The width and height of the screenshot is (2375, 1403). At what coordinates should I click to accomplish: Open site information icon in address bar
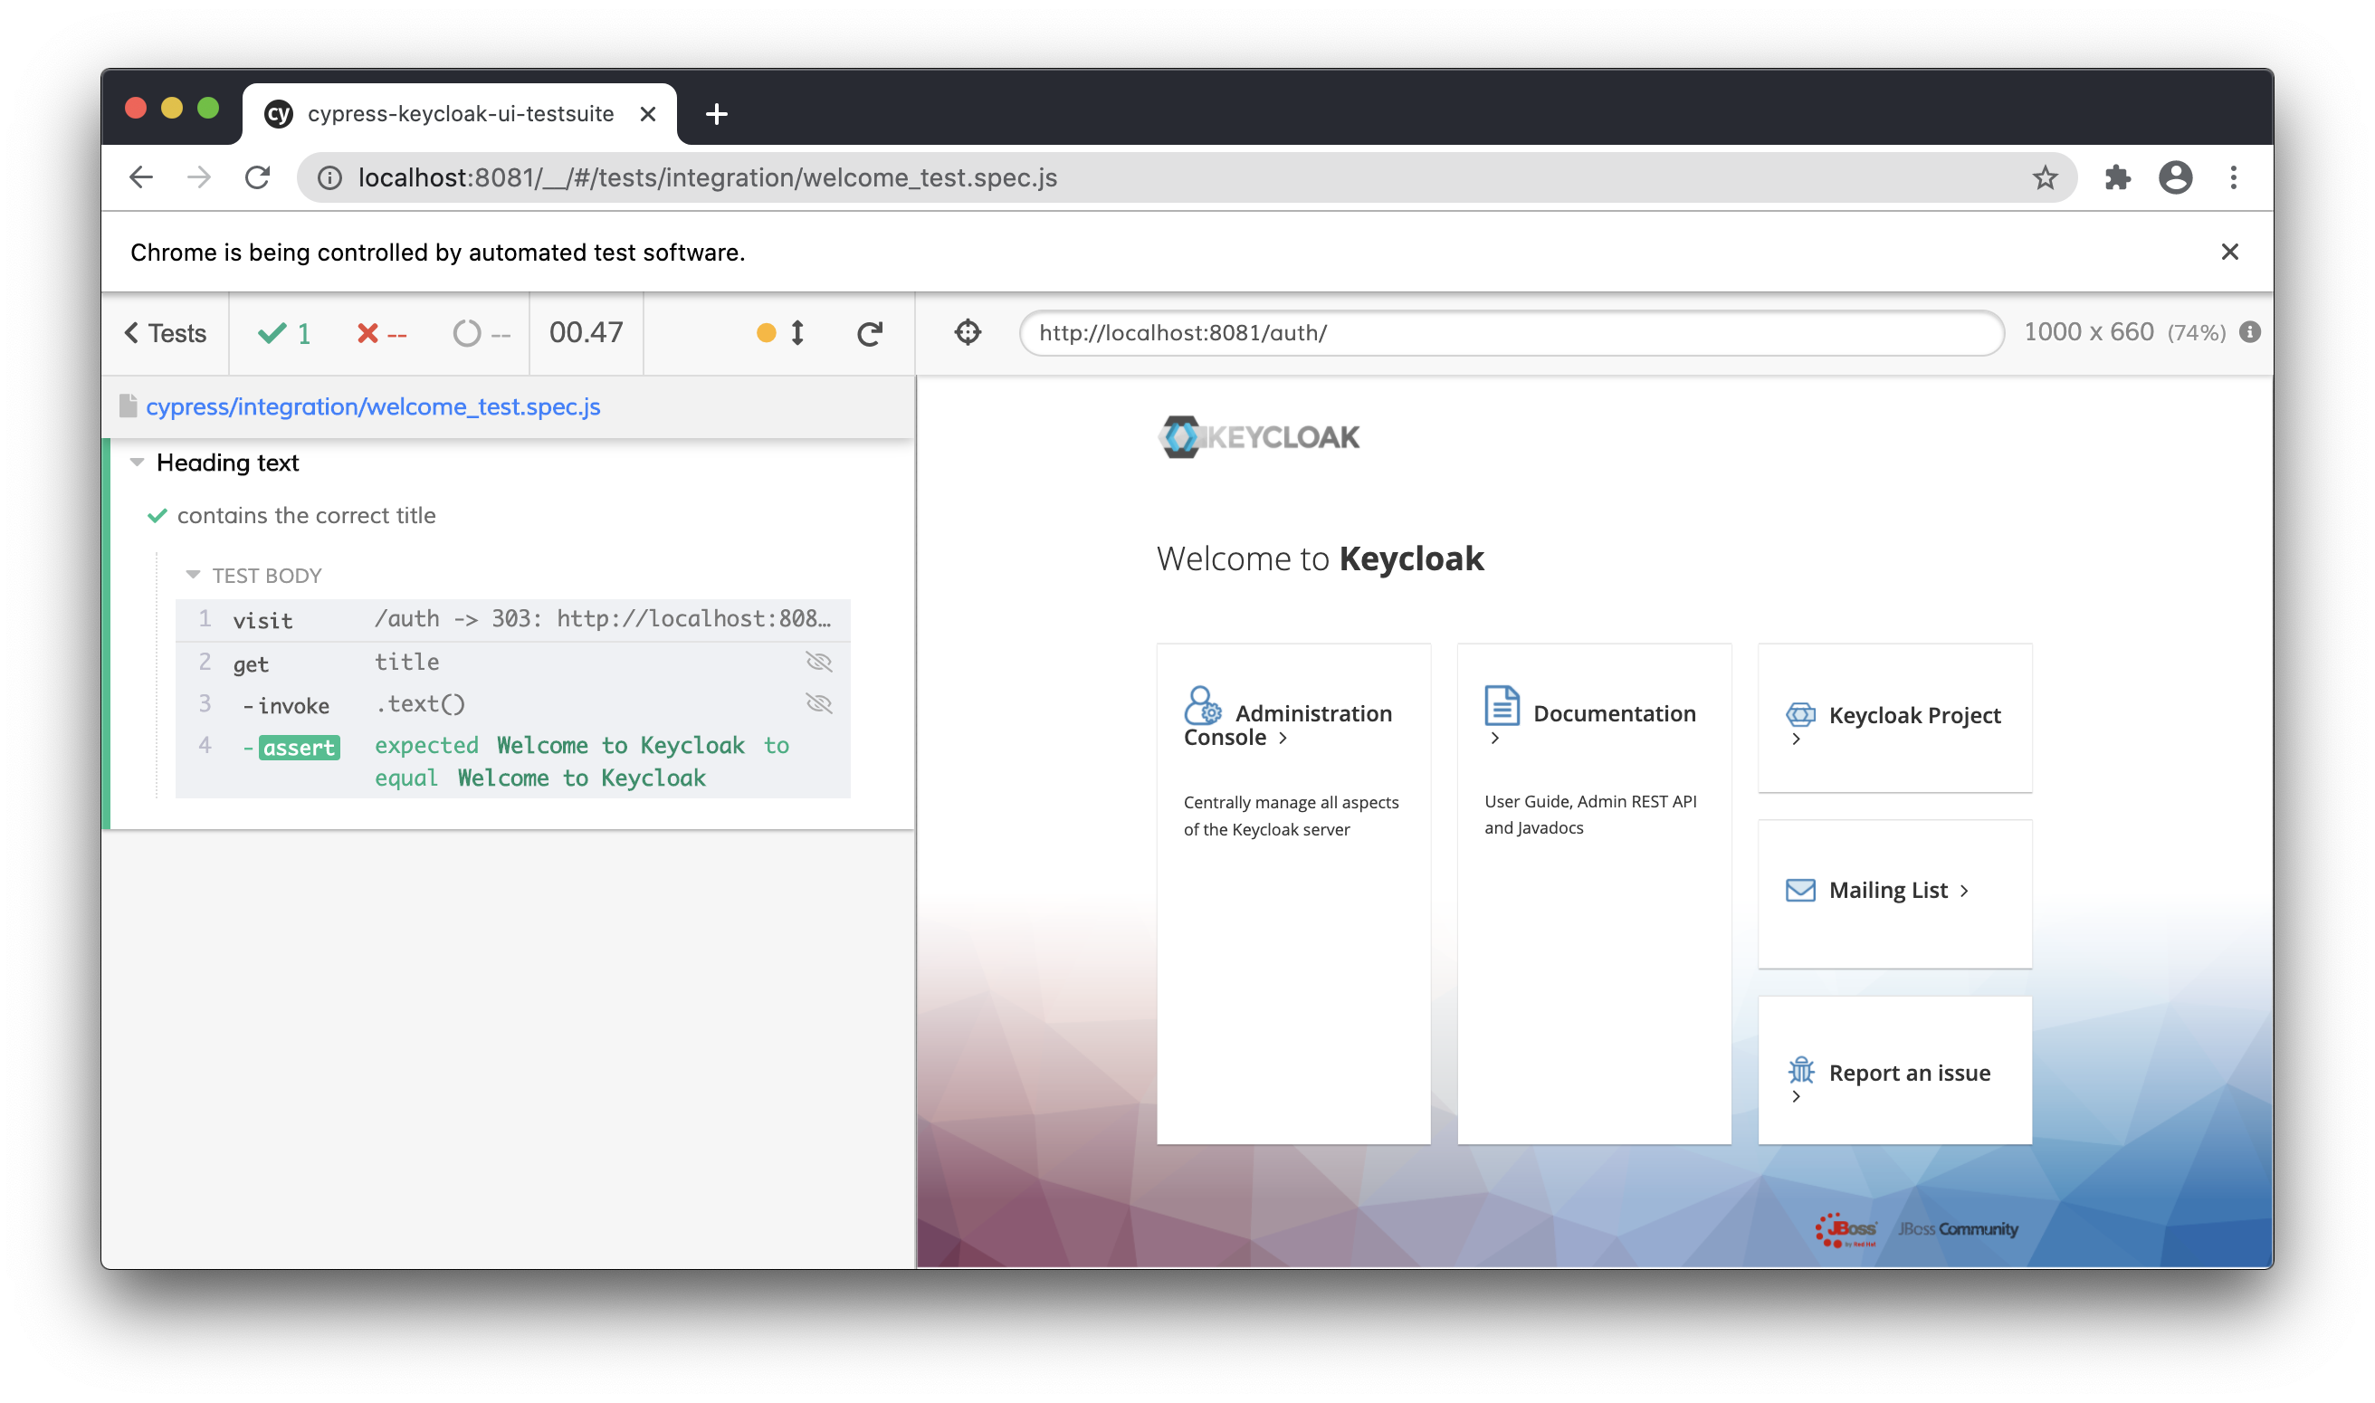tap(329, 177)
